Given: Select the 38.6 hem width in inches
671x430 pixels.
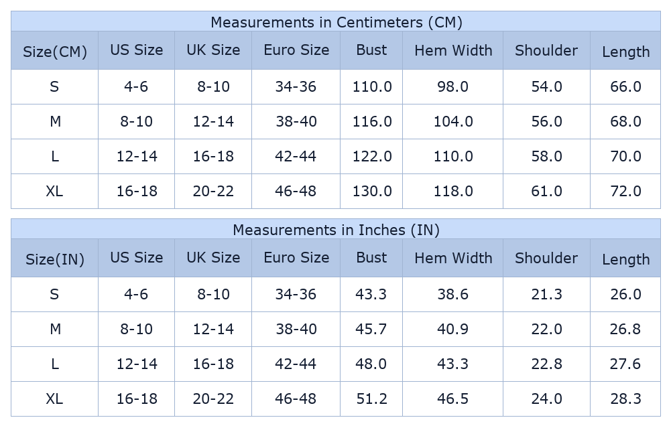Looking at the screenshot, I should point(453,294).
